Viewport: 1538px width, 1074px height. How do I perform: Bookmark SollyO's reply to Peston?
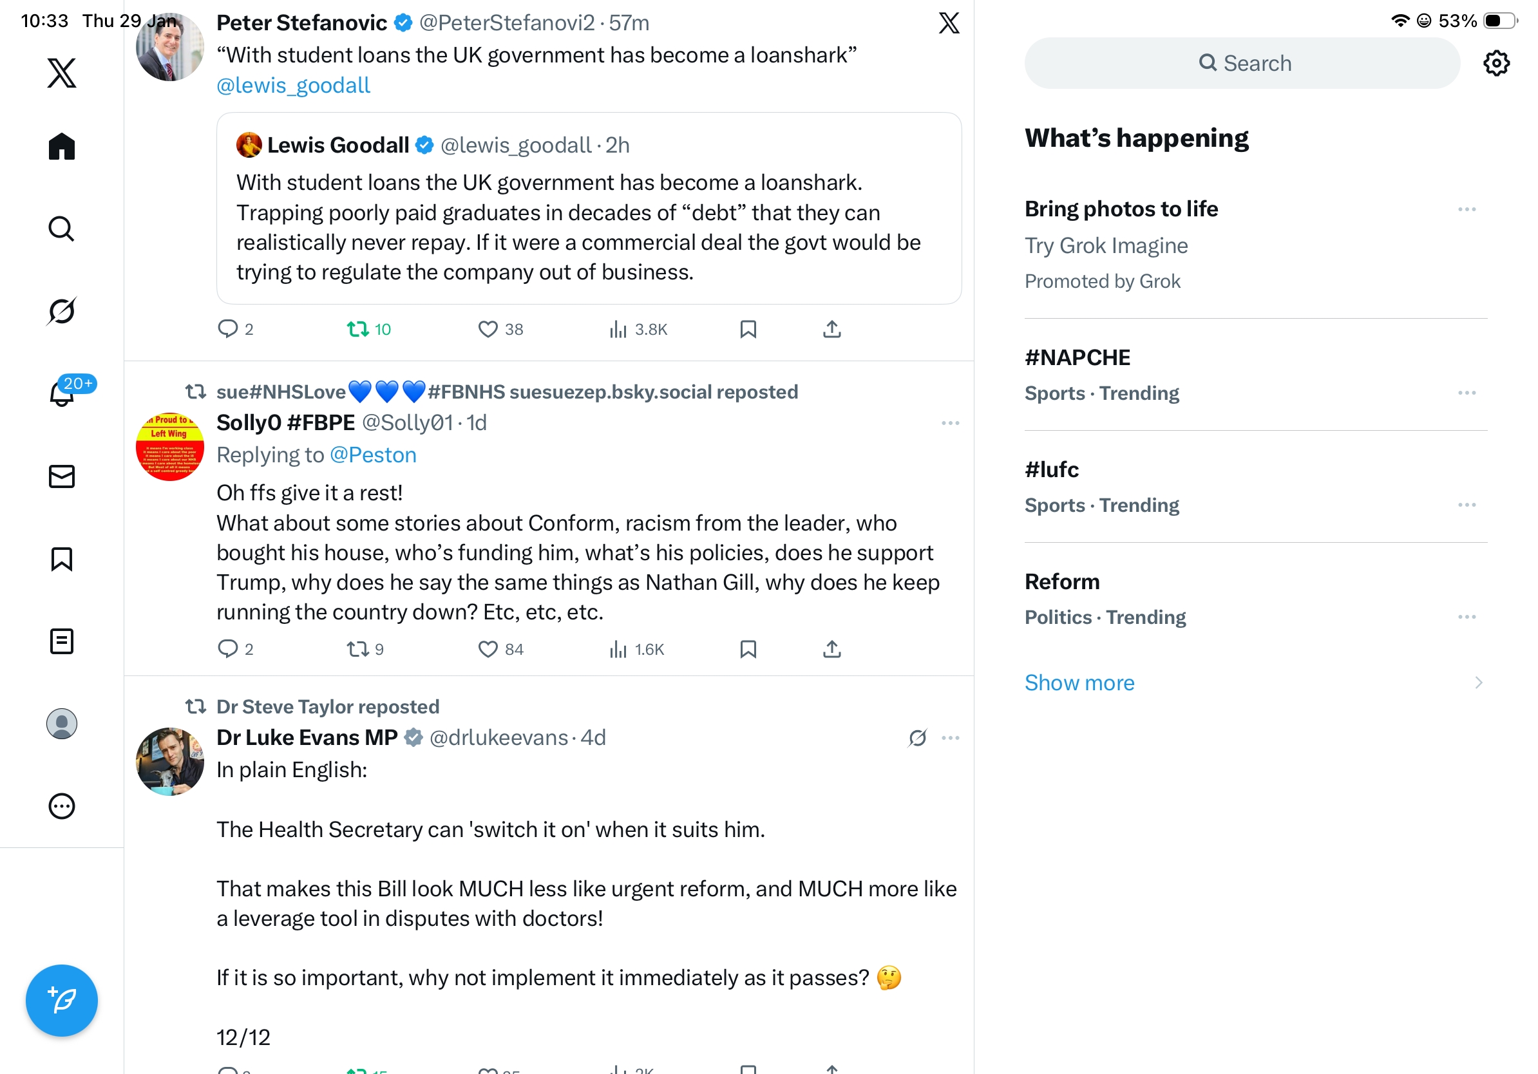[748, 649]
